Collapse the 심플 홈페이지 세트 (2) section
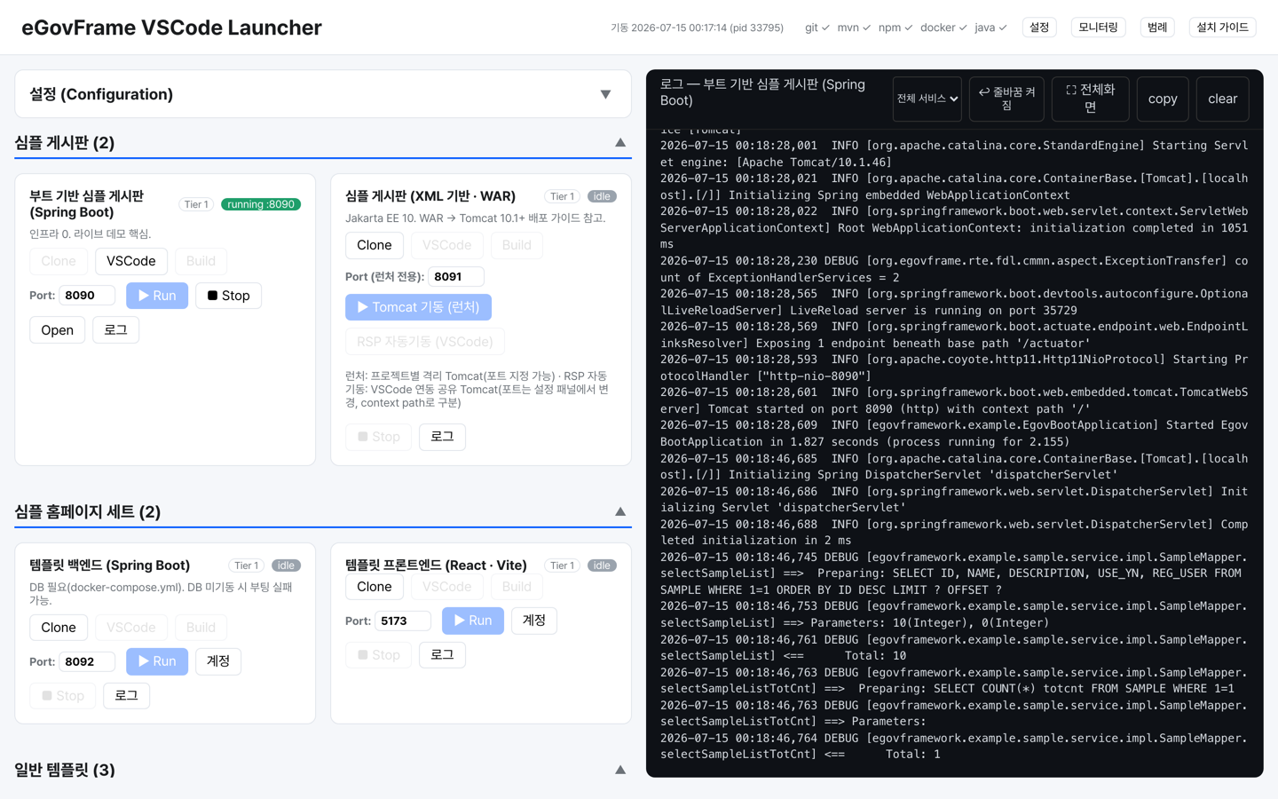The image size is (1278, 799). coord(620,512)
